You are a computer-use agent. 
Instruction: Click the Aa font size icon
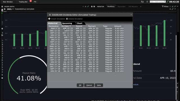click(142, 2)
